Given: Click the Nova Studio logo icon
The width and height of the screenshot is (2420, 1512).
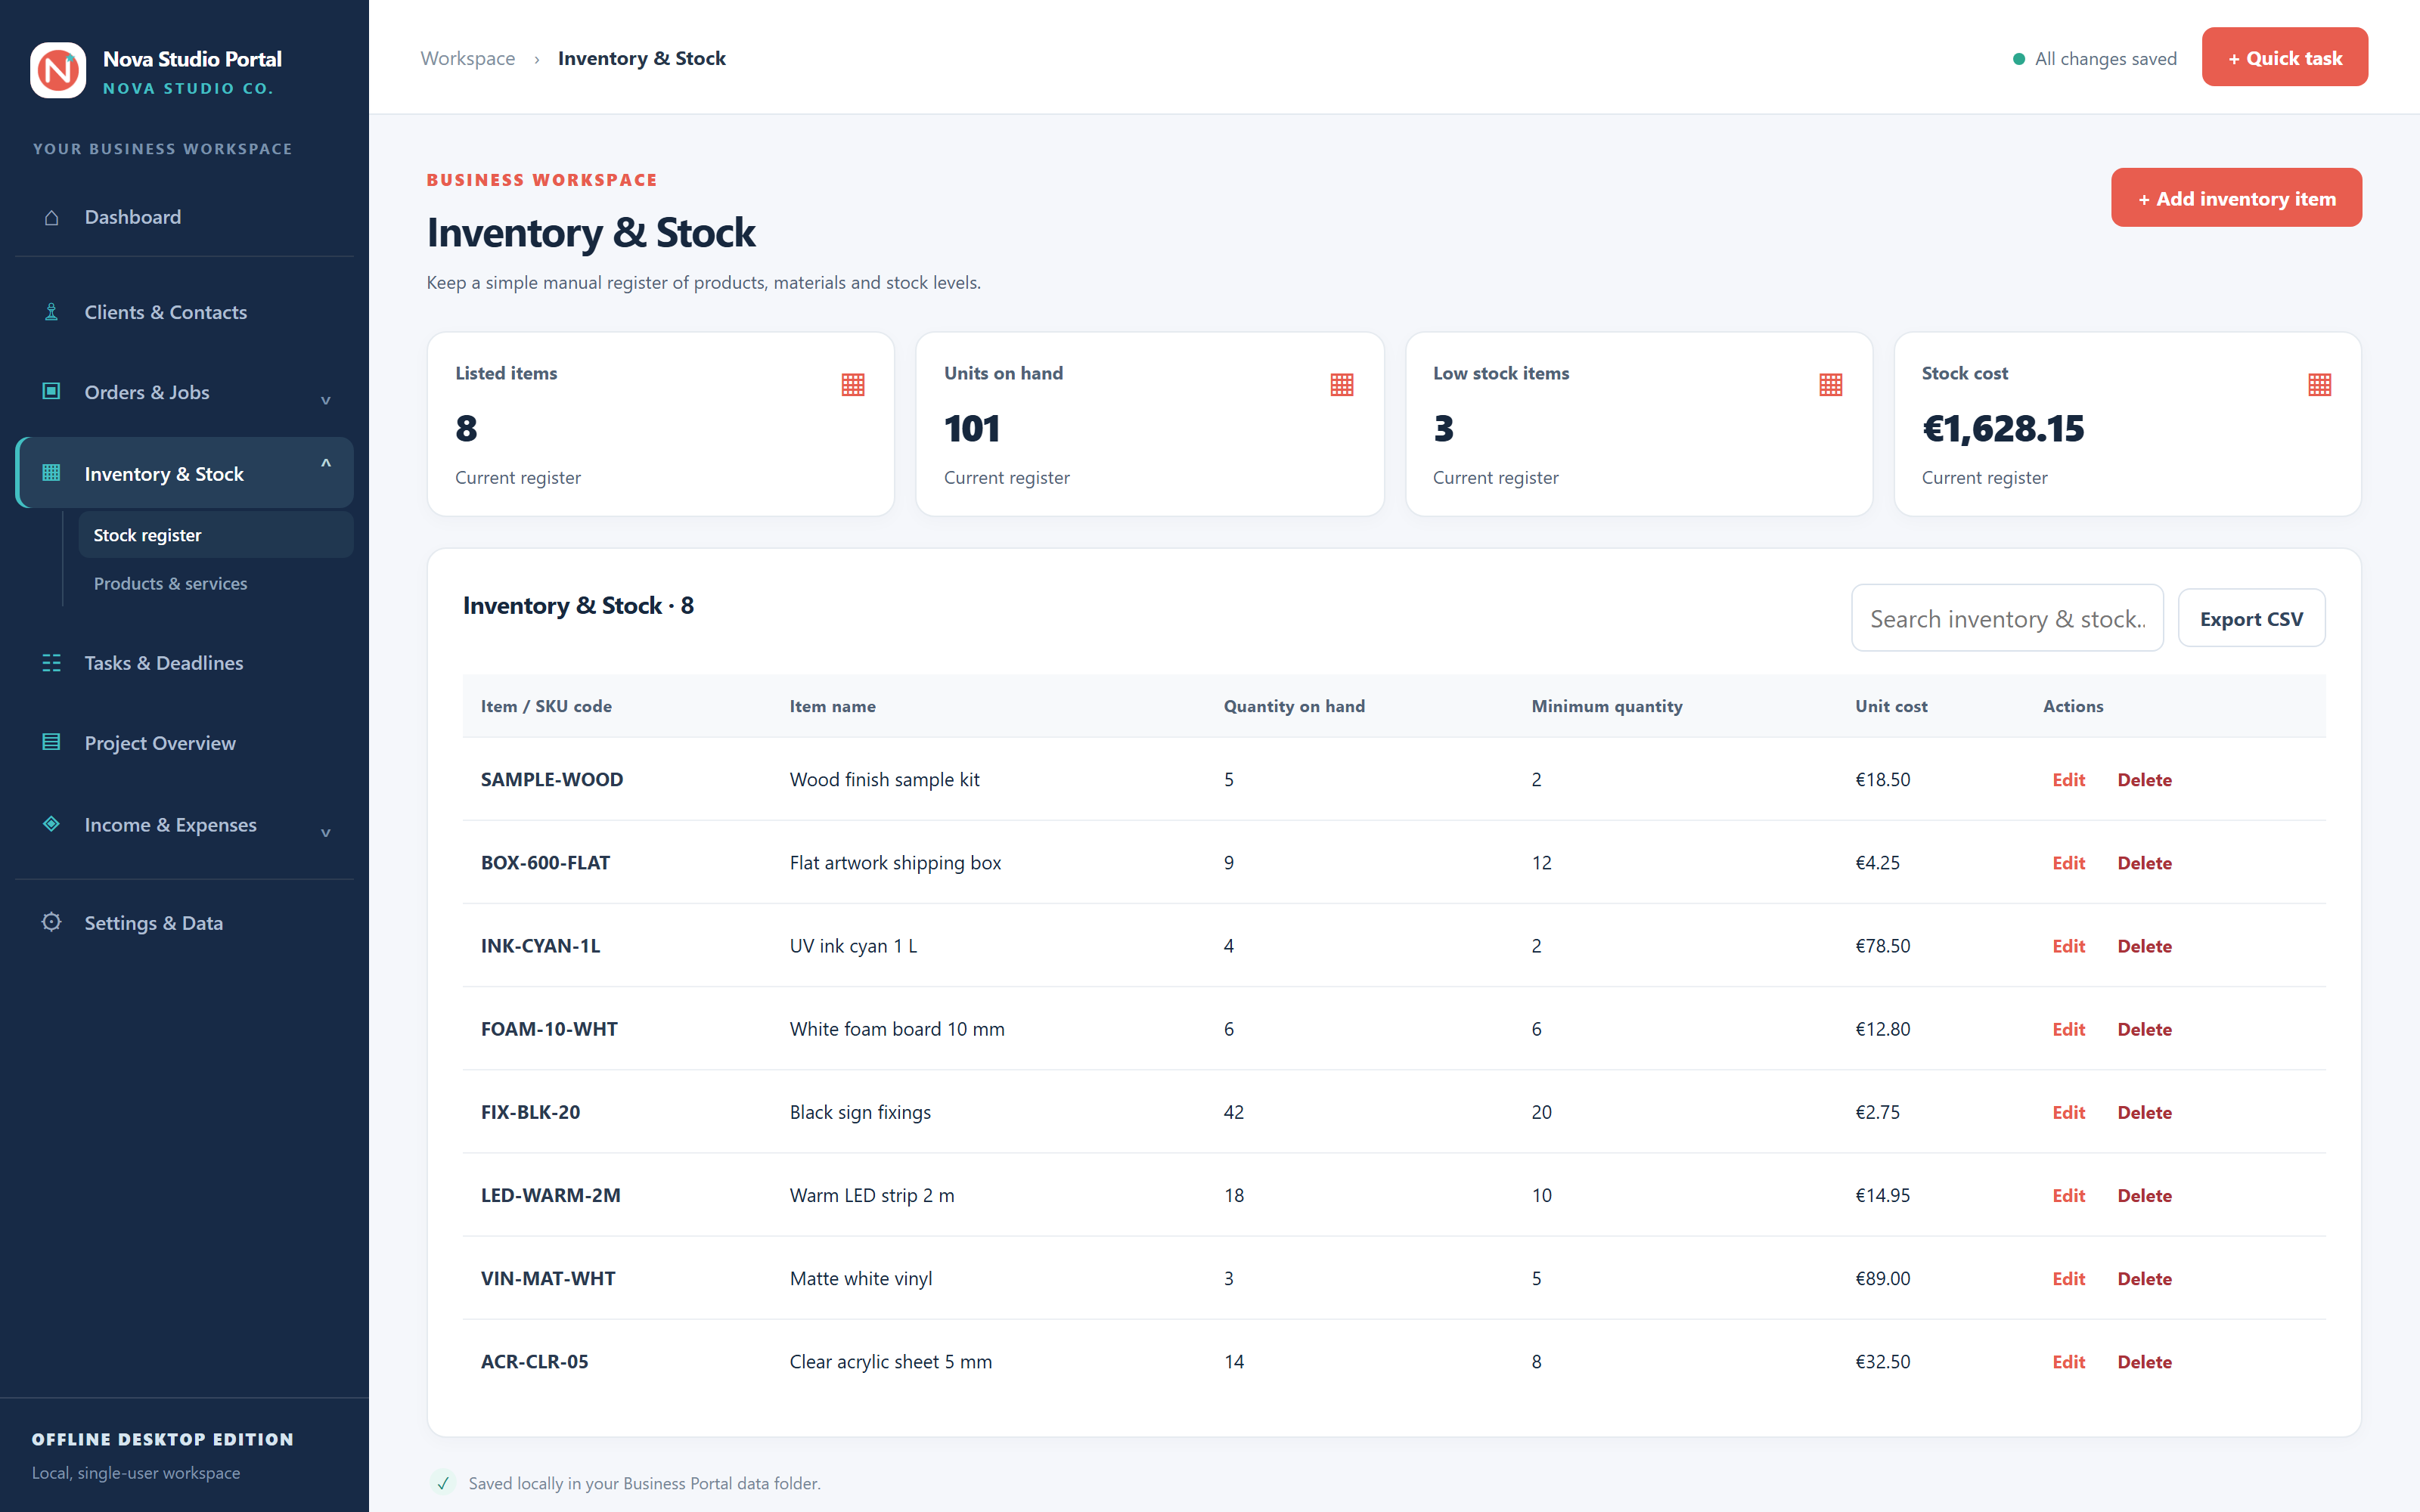Looking at the screenshot, I should click(58, 70).
